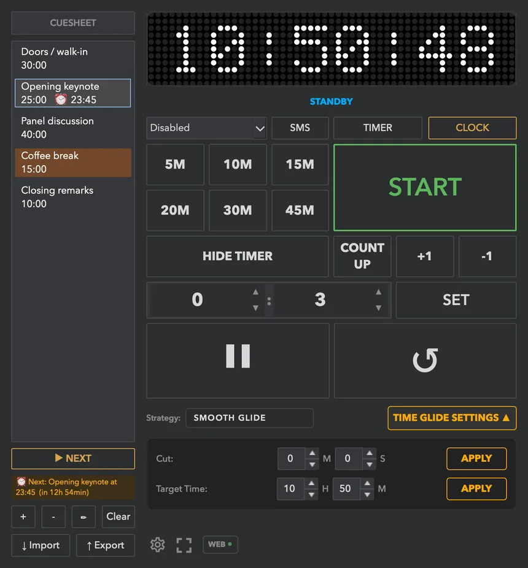Decrement Target Time hours down arrow
Viewport: 528px width, 568px height.
311,494
